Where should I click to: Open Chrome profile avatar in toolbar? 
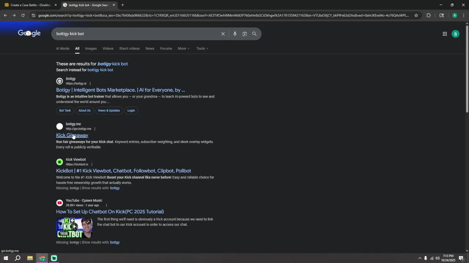pos(455,15)
